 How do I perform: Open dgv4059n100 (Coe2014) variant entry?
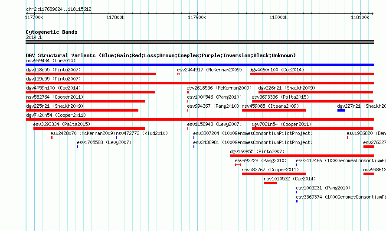[53, 88]
